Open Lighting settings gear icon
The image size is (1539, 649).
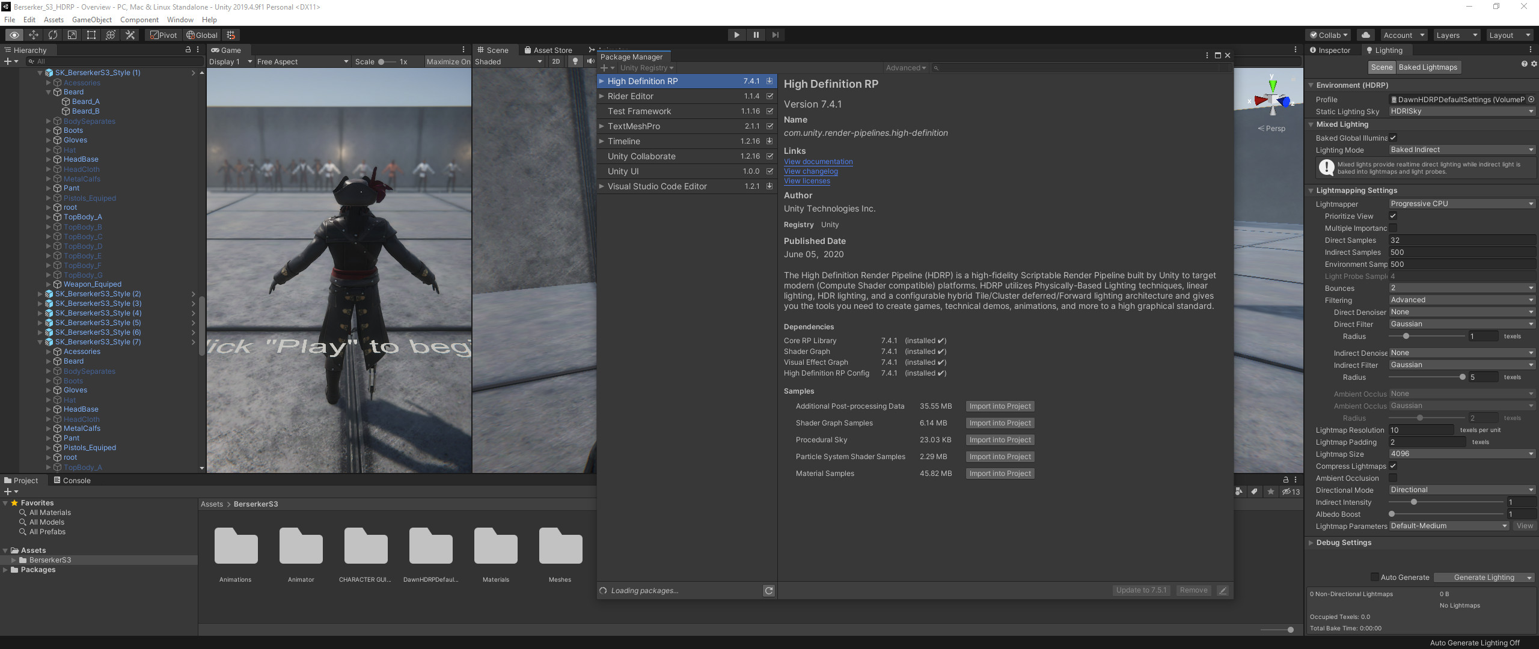(1534, 64)
